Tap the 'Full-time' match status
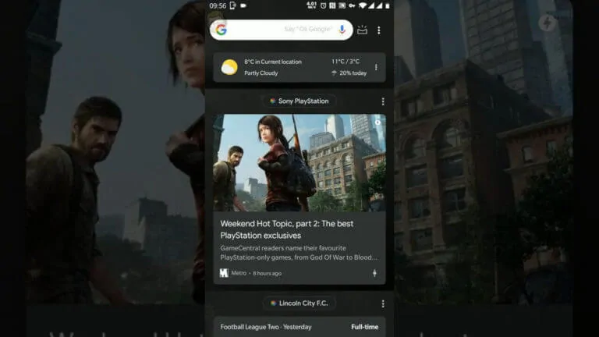This screenshot has height=337, width=599. point(365,327)
